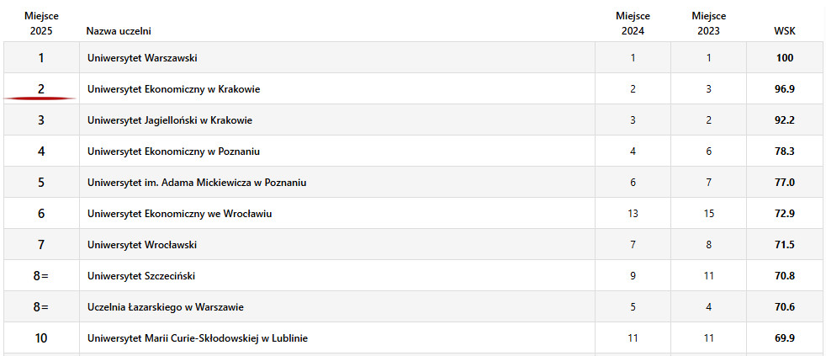Image resolution: width=826 pixels, height=356 pixels.
Task: Click the Miejsce 2025 column header
Action: click(41, 24)
